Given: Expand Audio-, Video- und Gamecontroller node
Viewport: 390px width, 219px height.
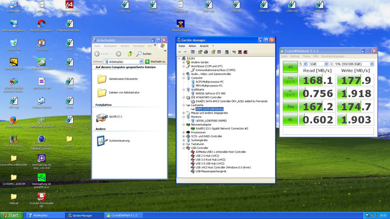Looking at the screenshot, I should click(184, 74).
